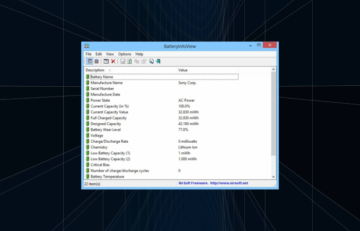Click battery icon beside Manufacture Name
This screenshot has width=360, height=231.
click(87, 83)
